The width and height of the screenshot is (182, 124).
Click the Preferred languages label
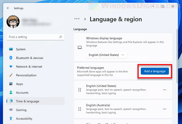tap(90, 68)
